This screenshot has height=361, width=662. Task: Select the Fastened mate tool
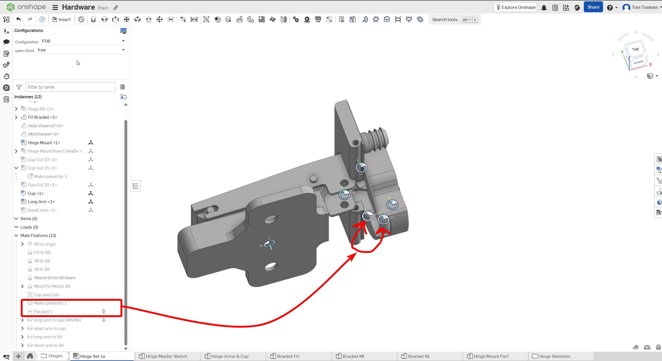point(93,19)
